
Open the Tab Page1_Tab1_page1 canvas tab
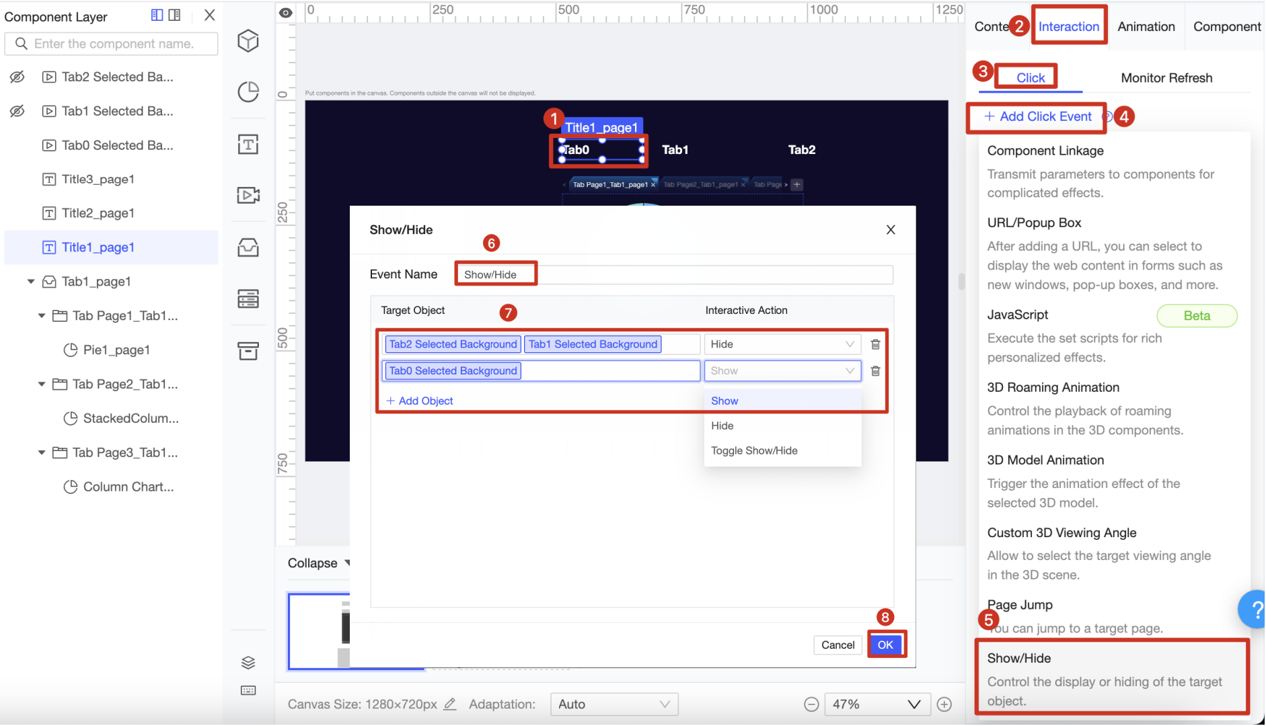click(610, 184)
